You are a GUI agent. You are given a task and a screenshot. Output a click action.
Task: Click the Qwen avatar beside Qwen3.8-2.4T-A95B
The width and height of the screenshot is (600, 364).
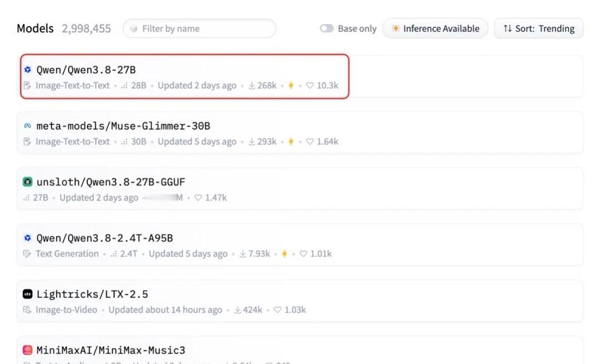28,238
